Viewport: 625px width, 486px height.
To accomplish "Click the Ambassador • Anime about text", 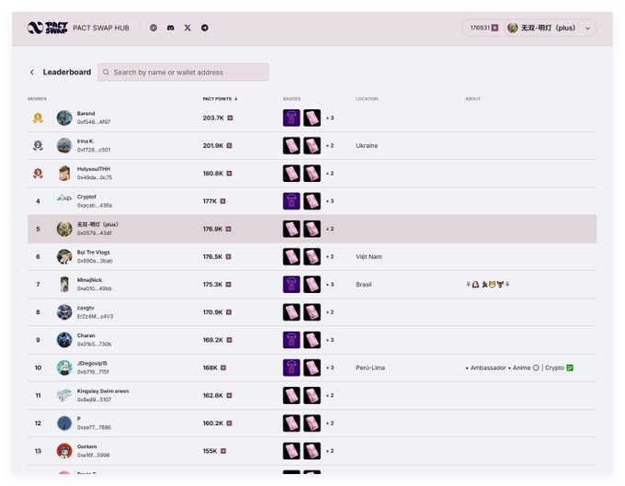I will tap(519, 367).
